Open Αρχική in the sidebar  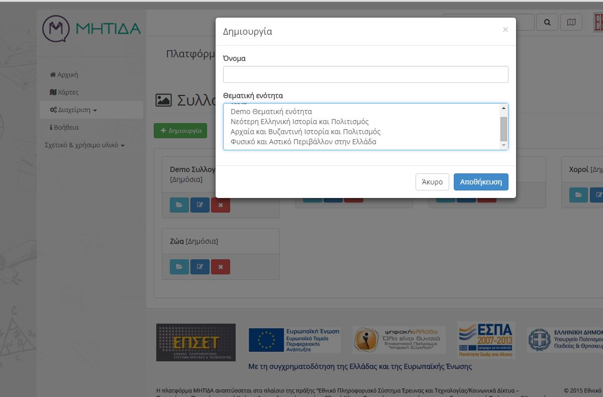pos(64,75)
